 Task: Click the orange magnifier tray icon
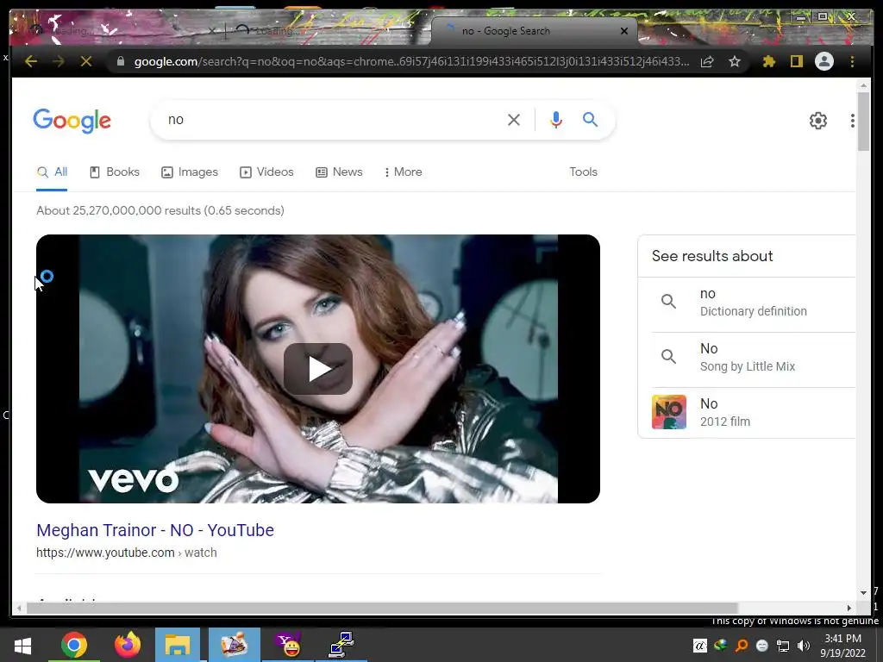(742, 646)
